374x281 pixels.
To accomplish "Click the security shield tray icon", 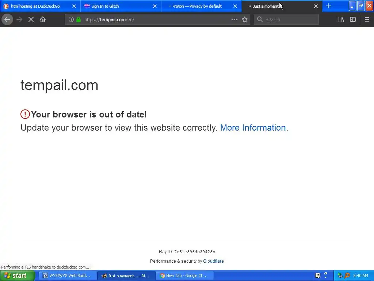I will coord(340,276).
